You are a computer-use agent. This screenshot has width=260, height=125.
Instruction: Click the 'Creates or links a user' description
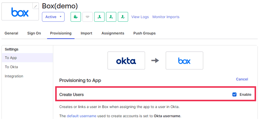pos(119,107)
